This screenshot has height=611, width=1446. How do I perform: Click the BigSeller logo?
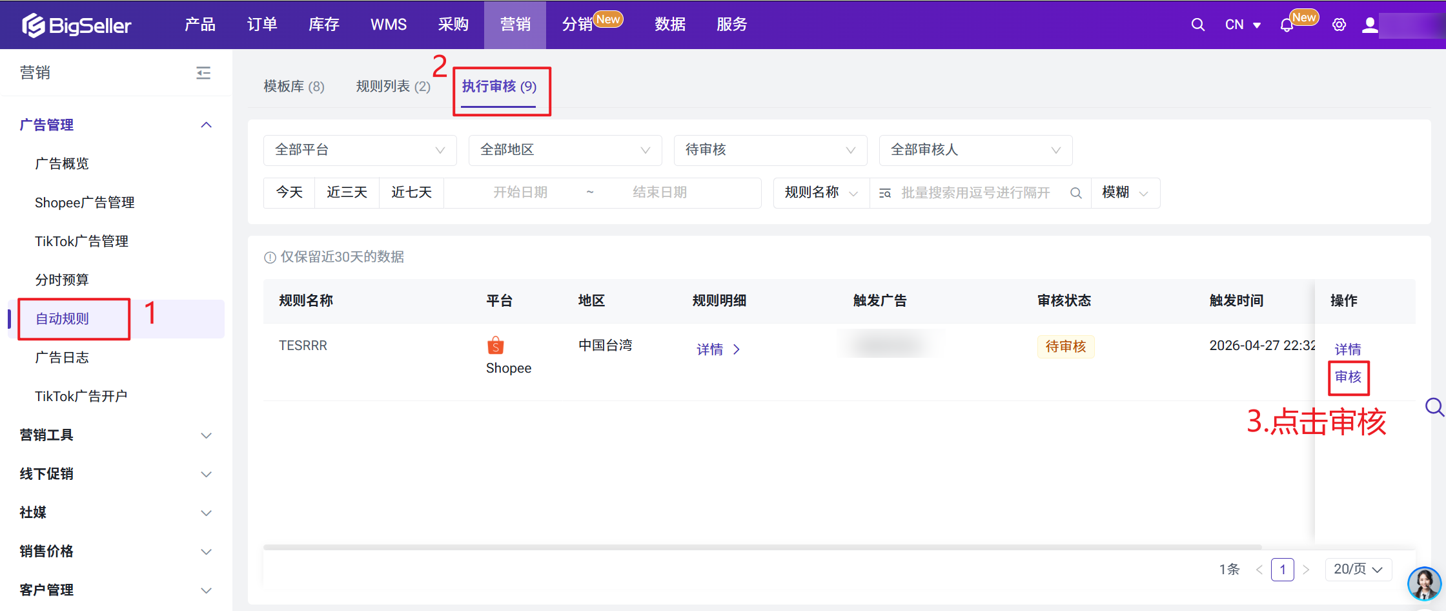77,25
